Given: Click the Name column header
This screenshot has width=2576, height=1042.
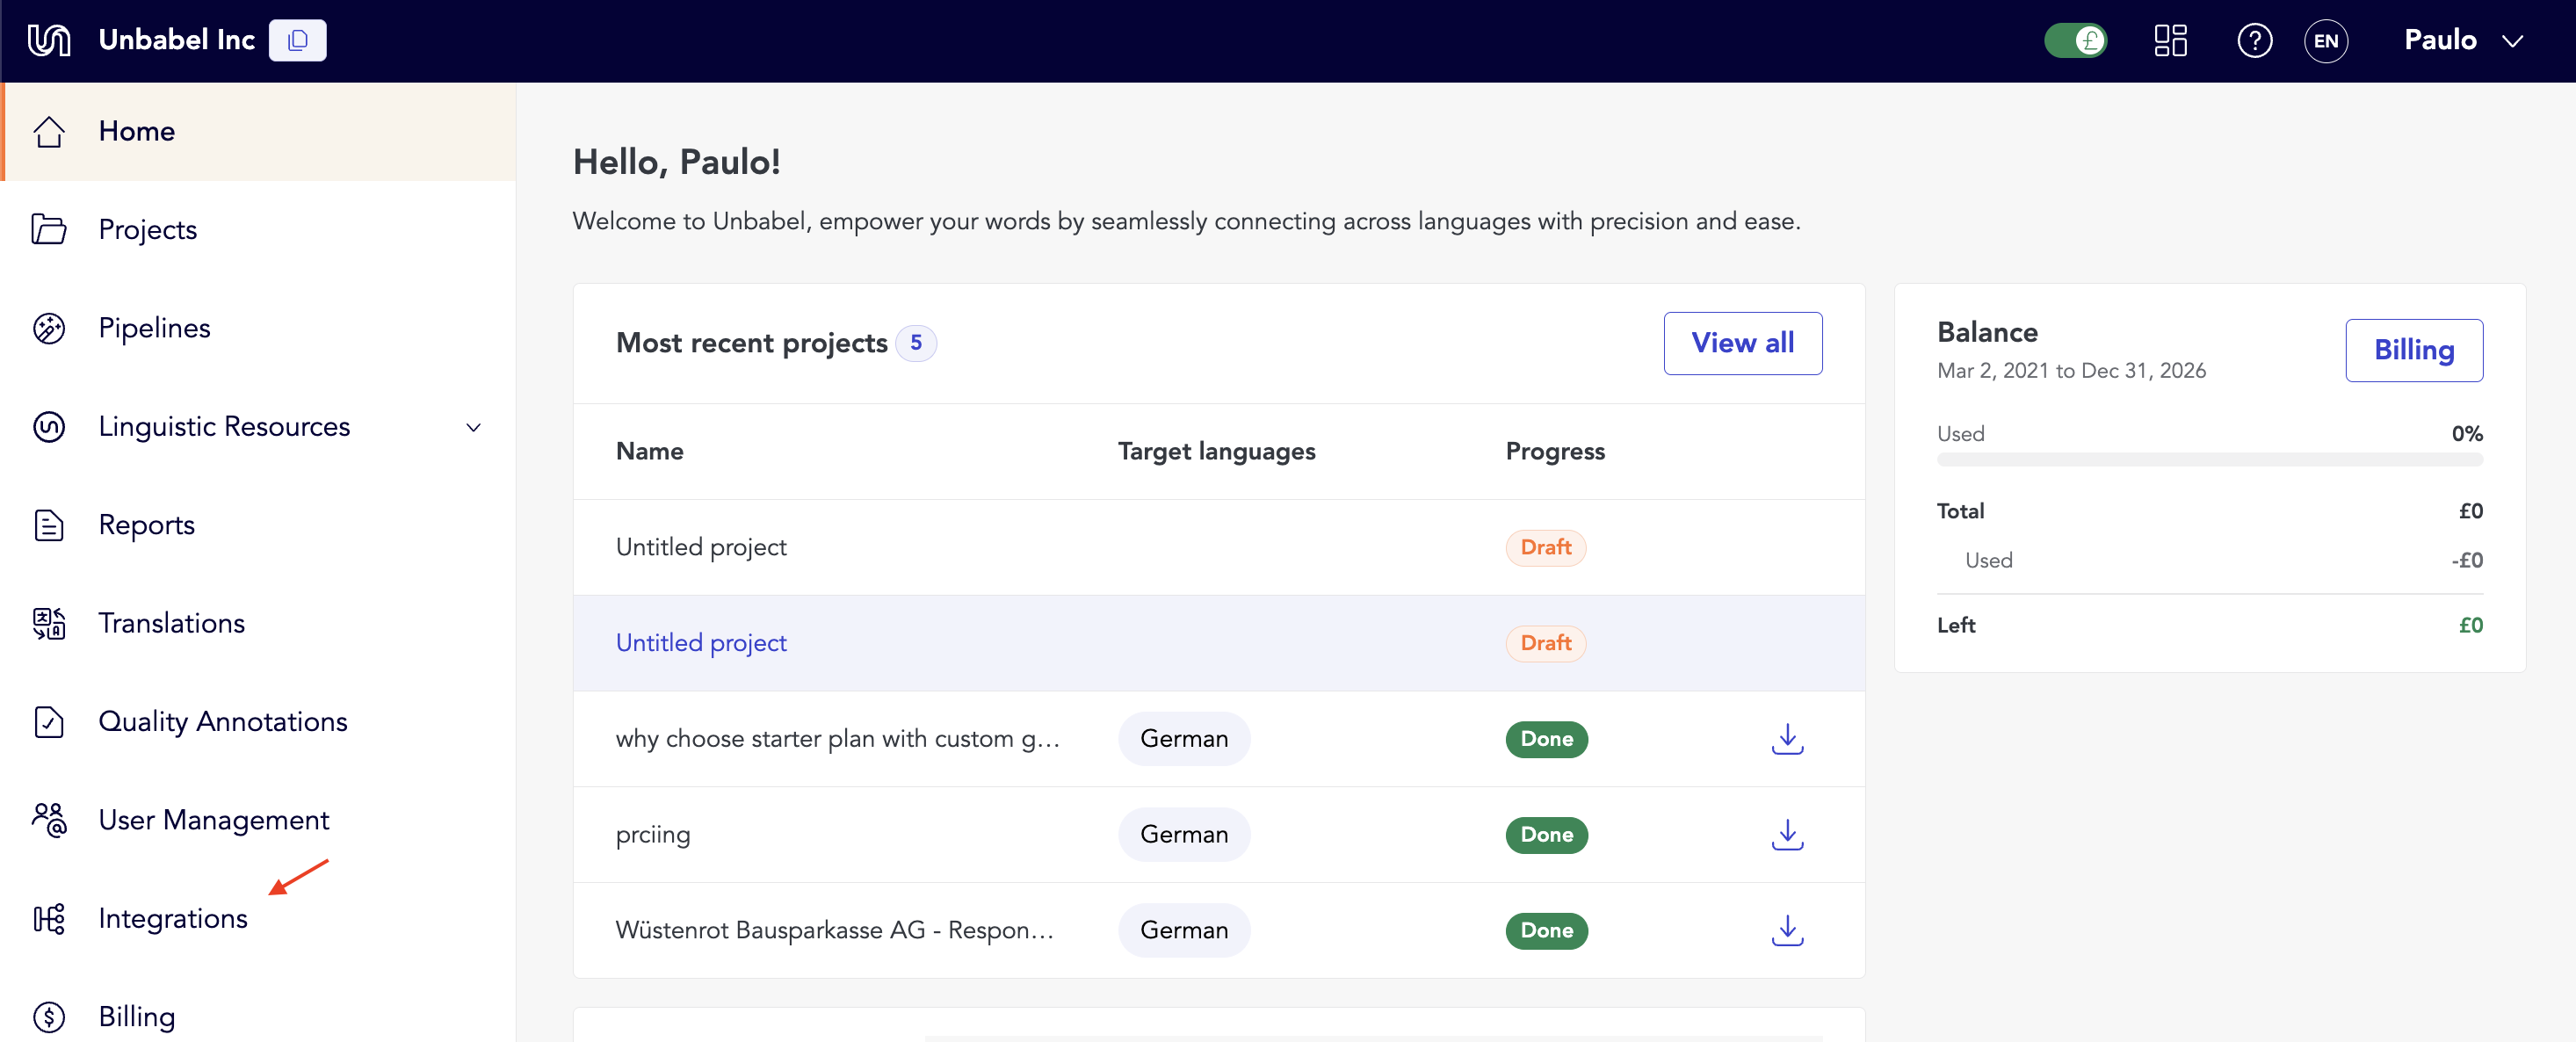Looking at the screenshot, I should click(x=649, y=452).
